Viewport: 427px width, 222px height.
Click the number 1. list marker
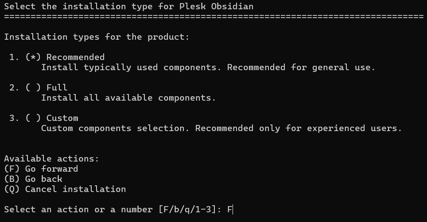point(14,57)
